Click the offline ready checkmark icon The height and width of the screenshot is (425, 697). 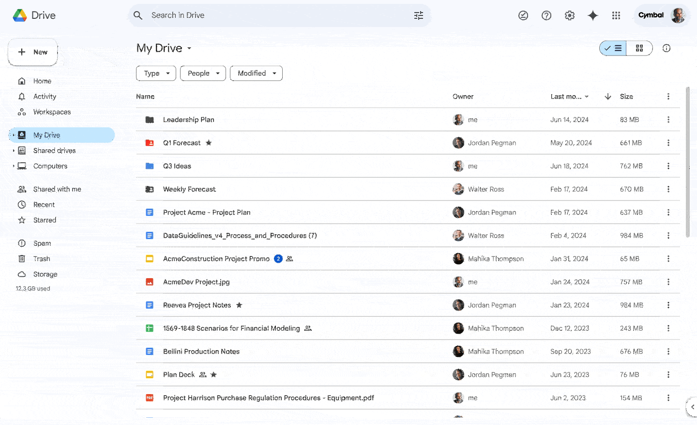coord(523,15)
